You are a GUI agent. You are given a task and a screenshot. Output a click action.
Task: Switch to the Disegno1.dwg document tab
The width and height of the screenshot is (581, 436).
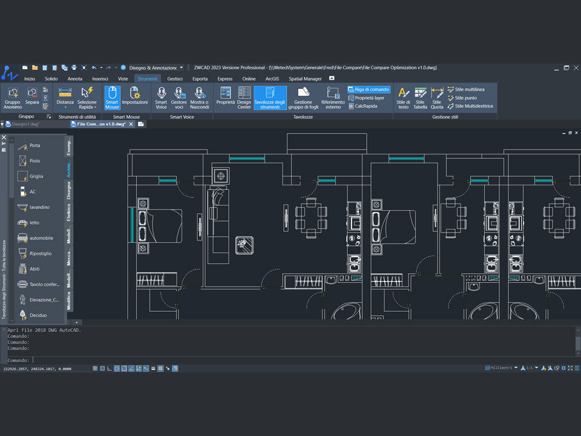tap(25, 124)
